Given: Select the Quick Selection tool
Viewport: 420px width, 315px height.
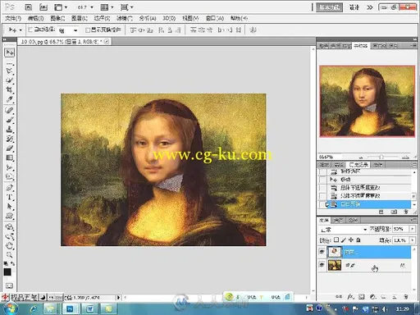Looking at the screenshot, I should 9,80.
